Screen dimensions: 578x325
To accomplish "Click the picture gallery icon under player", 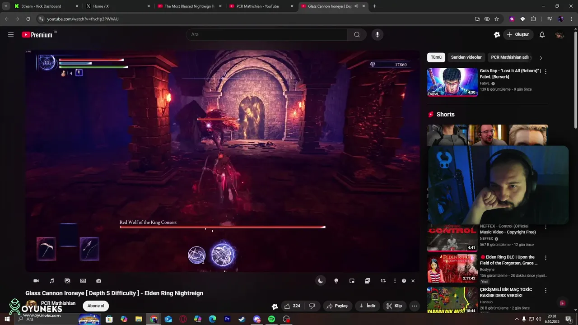I will coord(67,281).
